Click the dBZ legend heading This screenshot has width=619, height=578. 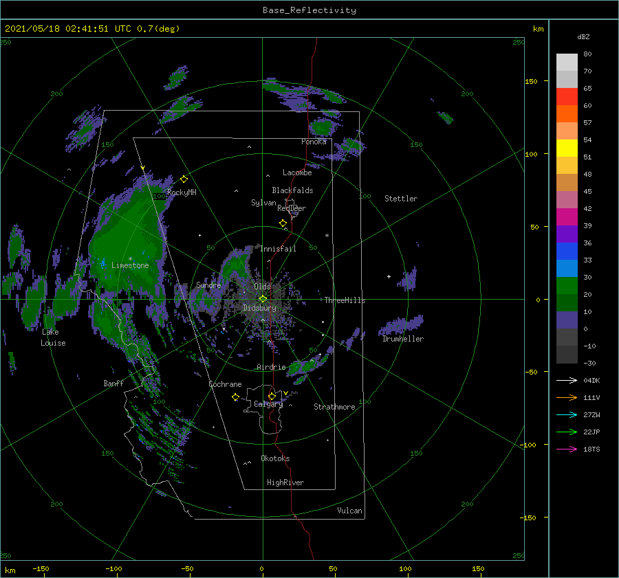(583, 36)
